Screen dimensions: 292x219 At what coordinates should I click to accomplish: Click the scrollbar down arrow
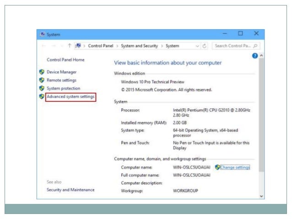tap(261, 196)
